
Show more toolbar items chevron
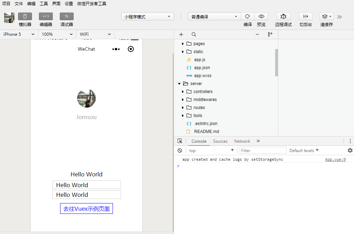click(339, 17)
